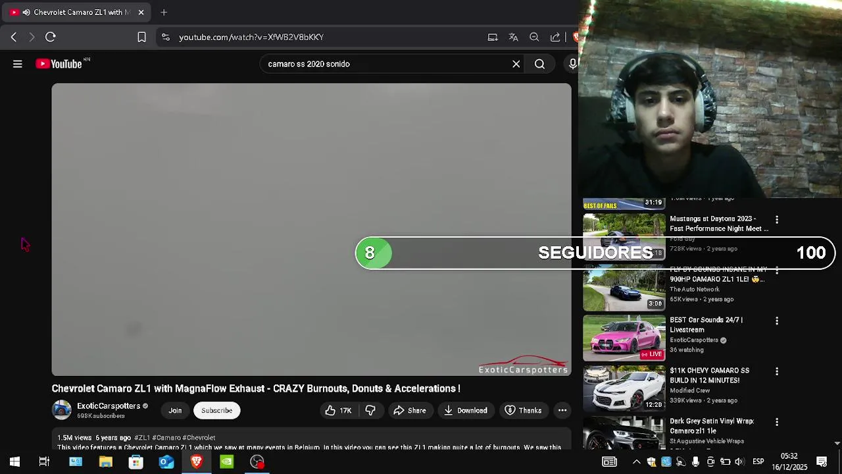
Task: Open The Auto Network channel link
Action: (695, 289)
